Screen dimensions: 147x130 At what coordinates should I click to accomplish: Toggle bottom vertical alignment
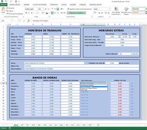[58, 9]
